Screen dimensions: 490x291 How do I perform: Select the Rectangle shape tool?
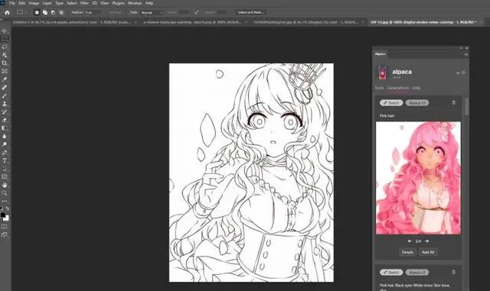[5, 177]
